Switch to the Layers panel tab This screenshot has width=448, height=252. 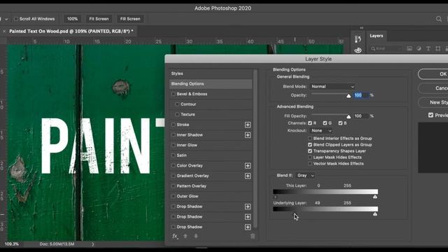(x=377, y=36)
